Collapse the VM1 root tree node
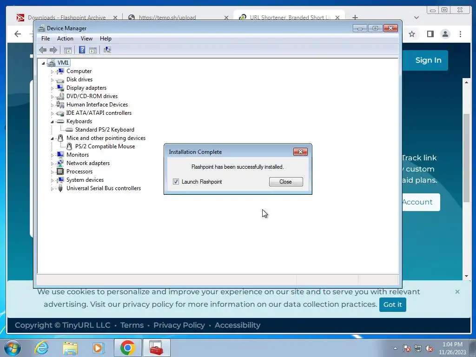 [43, 63]
